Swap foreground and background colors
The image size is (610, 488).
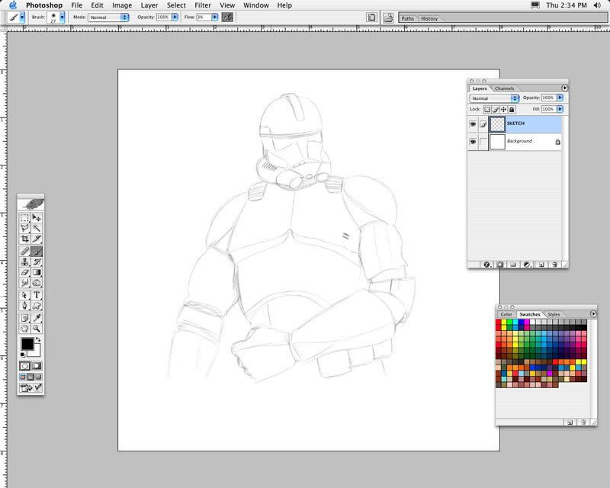[37, 340]
